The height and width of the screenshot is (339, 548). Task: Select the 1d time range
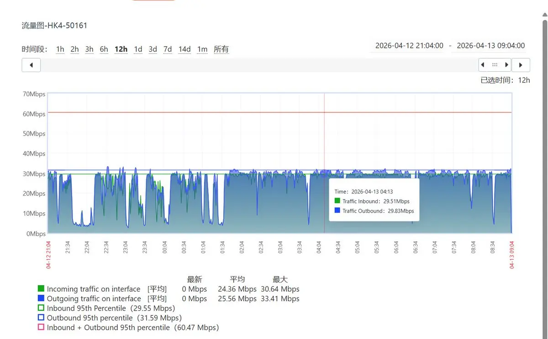tap(138, 49)
